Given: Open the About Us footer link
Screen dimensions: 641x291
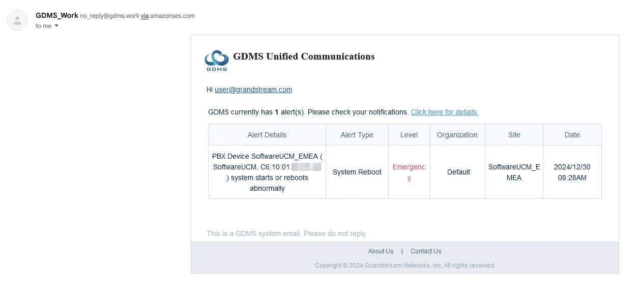Looking at the screenshot, I should [x=381, y=251].
